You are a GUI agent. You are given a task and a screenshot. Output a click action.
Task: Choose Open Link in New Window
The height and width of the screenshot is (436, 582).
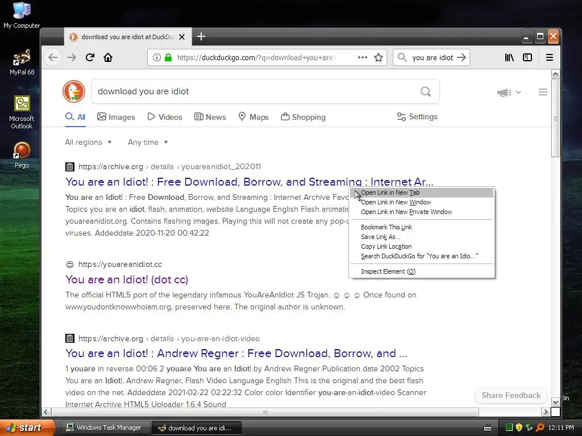click(x=421, y=203)
